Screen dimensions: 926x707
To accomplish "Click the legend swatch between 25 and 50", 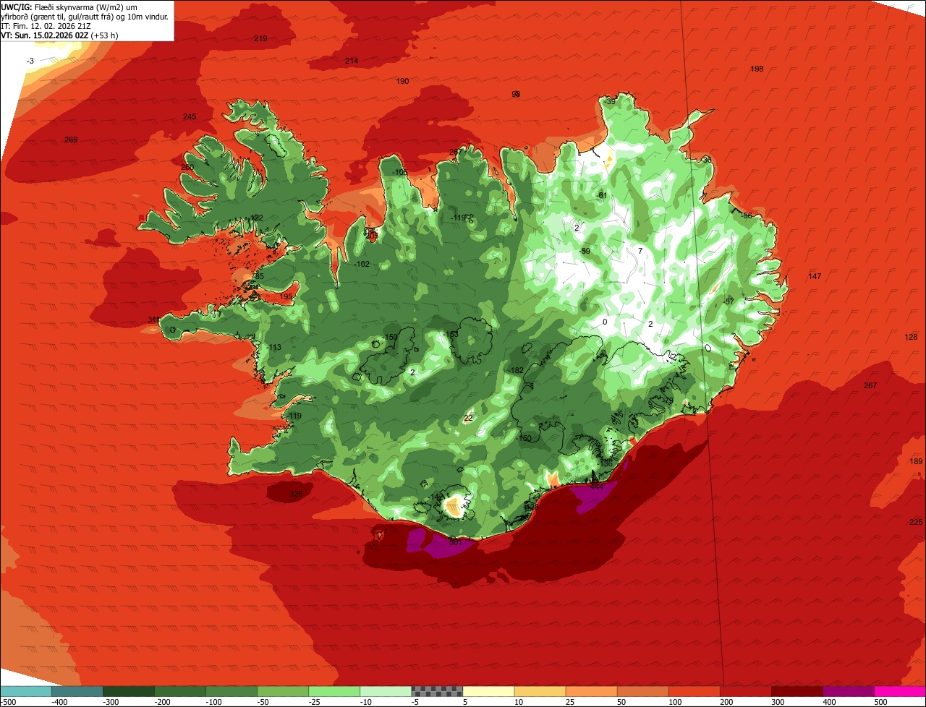I will [591, 691].
